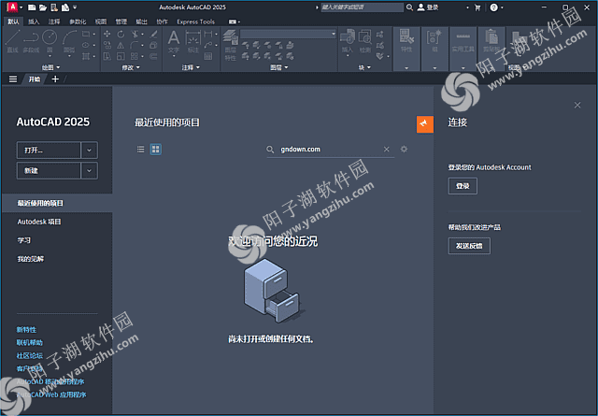Open the help question mark icon
The width and height of the screenshot is (598, 416).
[x=494, y=7]
